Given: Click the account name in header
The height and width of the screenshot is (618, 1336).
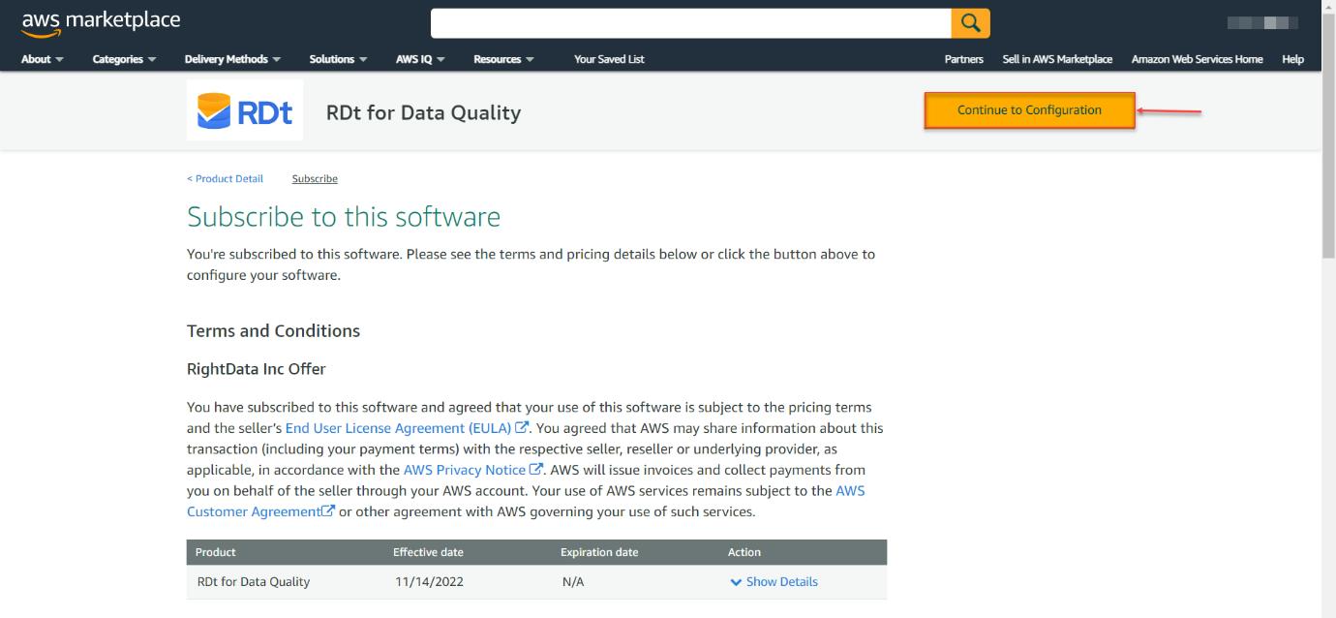Looking at the screenshot, I should (1262, 23).
